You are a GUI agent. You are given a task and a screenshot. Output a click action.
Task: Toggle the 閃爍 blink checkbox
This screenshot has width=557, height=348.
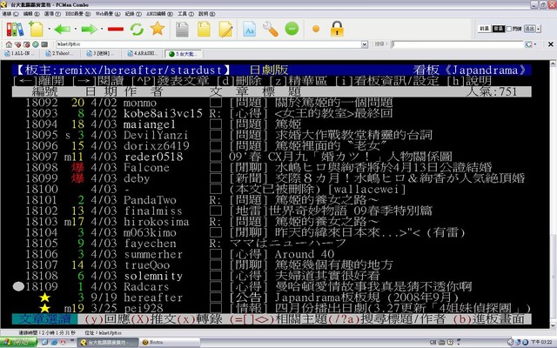coord(508,29)
